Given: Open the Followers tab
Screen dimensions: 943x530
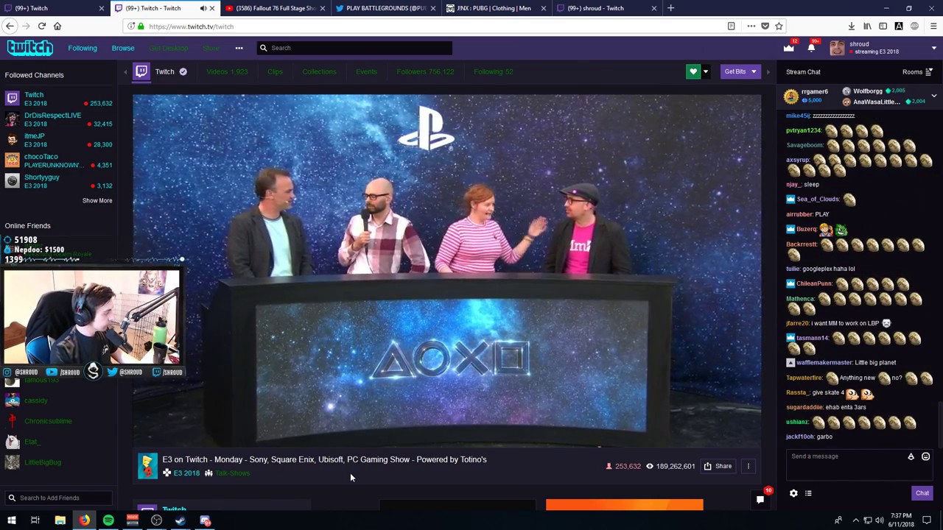Looking at the screenshot, I should [425, 71].
